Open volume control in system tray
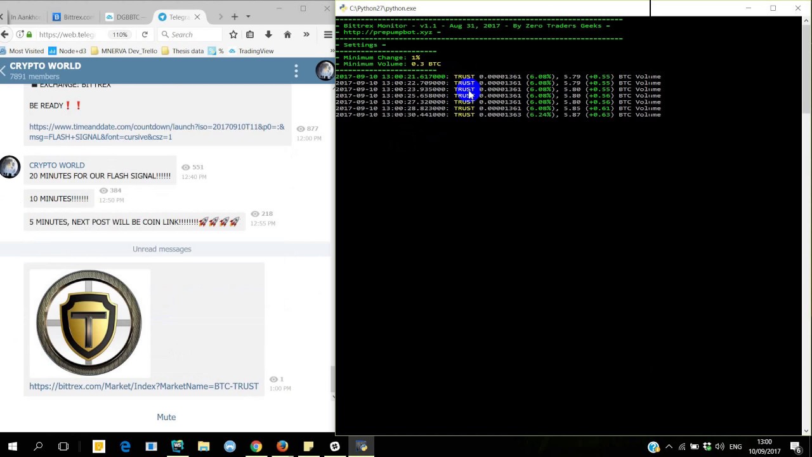This screenshot has width=812, height=457. click(x=720, y=447)
